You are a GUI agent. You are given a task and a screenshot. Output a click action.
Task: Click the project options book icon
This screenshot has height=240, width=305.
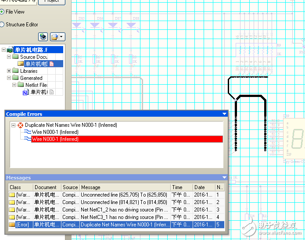[x=43, y=36]
